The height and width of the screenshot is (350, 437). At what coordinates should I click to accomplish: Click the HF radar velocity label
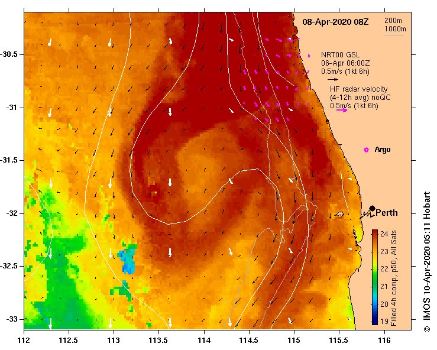pos(359,89)
